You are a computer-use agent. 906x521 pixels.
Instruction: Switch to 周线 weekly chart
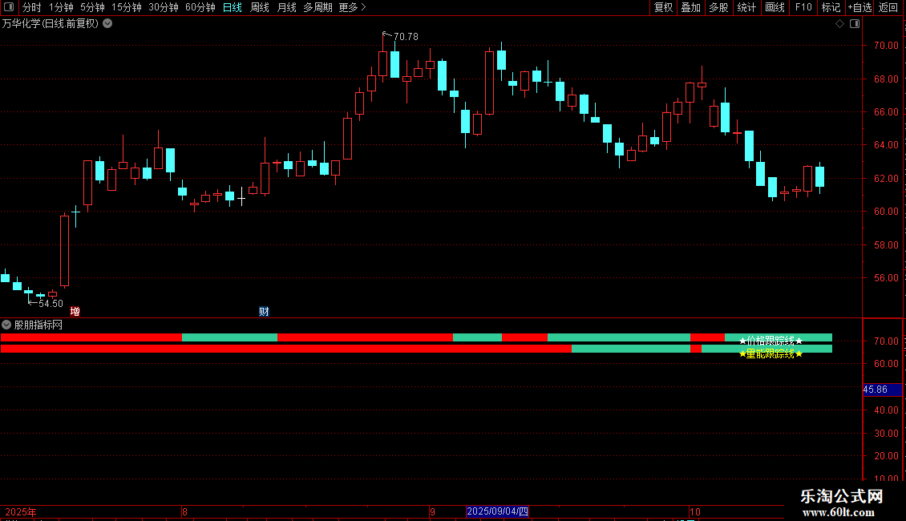260,7
